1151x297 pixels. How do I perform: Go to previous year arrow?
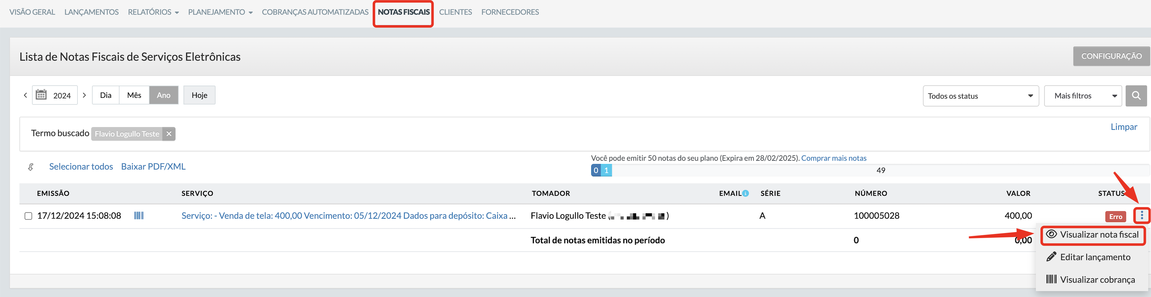pyautogui.click(x=25, y=95)
